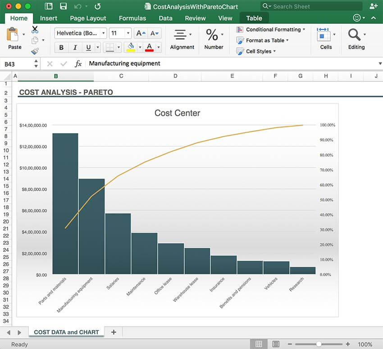Viewport: 383px width, 349px height.
Task: Toggle bold formatting
Action: (61, 47)
